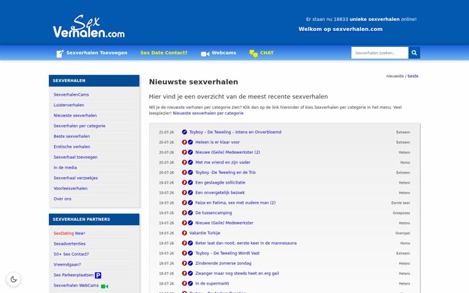This screenshot has width=469, height=293.
Task: Open Voorleesverhalen in the sidebar
Action: point(70,188)
